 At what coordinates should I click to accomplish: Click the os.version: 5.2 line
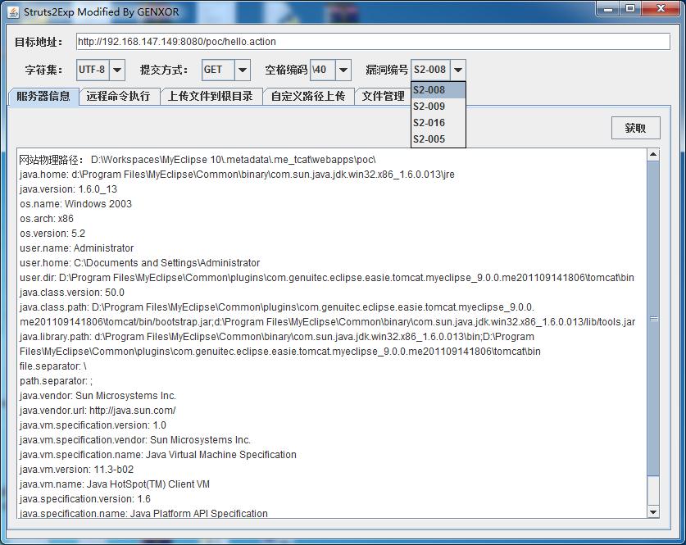coord(52,234)
